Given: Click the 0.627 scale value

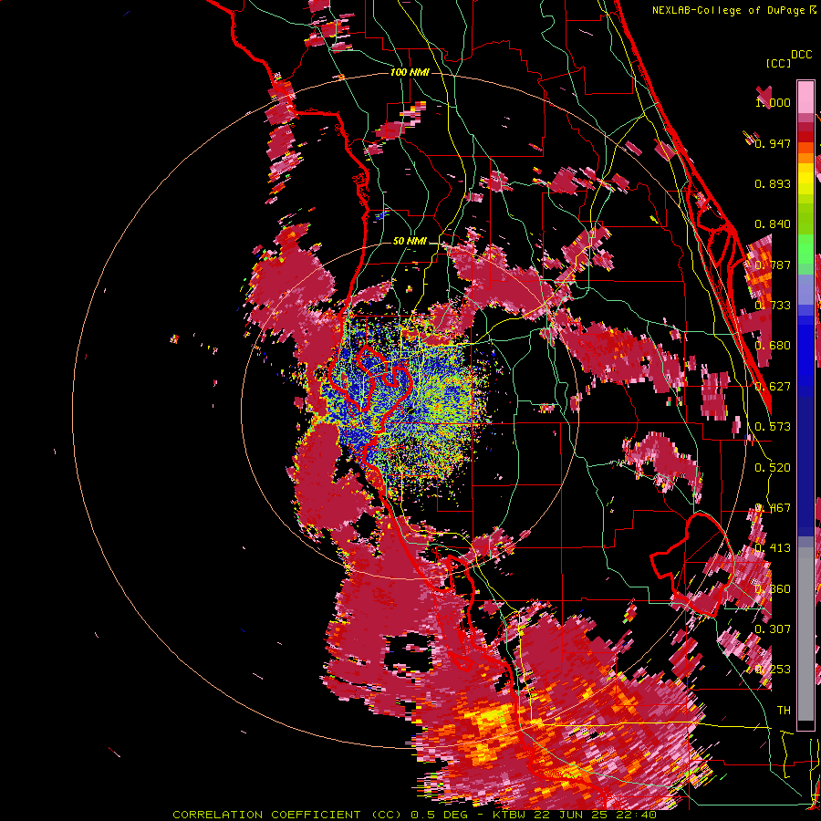Looking at the screenshot, I should point(773,387).
